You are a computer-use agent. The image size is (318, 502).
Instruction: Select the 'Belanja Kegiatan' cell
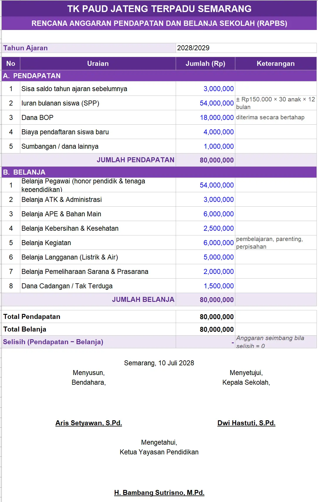(x=98, y=243)
